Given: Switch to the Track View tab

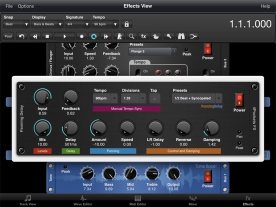Looking at the screenshot, I should (x=27, y=200).
